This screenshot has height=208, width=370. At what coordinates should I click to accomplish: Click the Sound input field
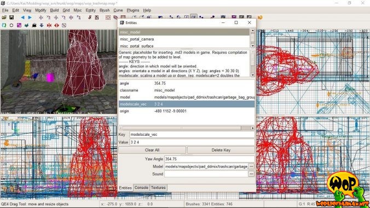point(206,174)
